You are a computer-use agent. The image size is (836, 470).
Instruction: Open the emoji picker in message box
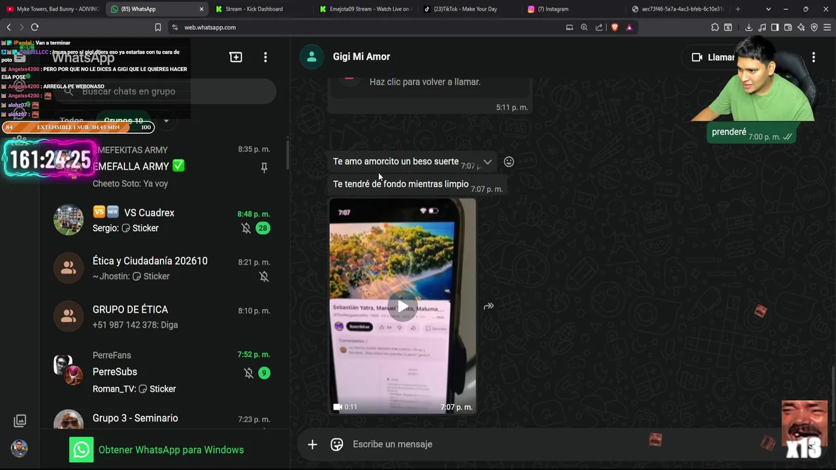(337, 445)
